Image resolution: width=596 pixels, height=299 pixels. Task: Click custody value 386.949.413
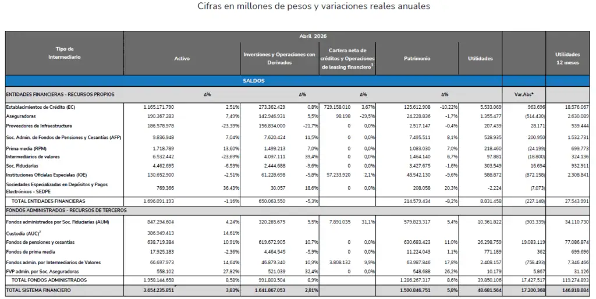click(161, 233)
